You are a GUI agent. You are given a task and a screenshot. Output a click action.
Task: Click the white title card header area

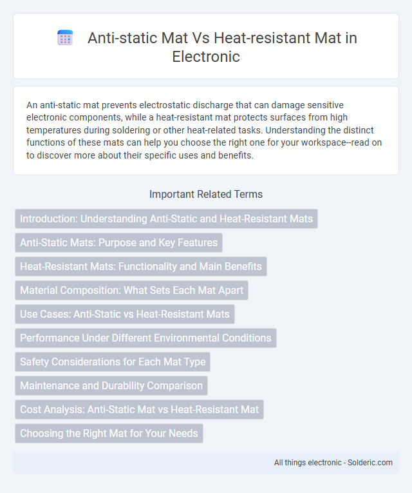[206, 46]
